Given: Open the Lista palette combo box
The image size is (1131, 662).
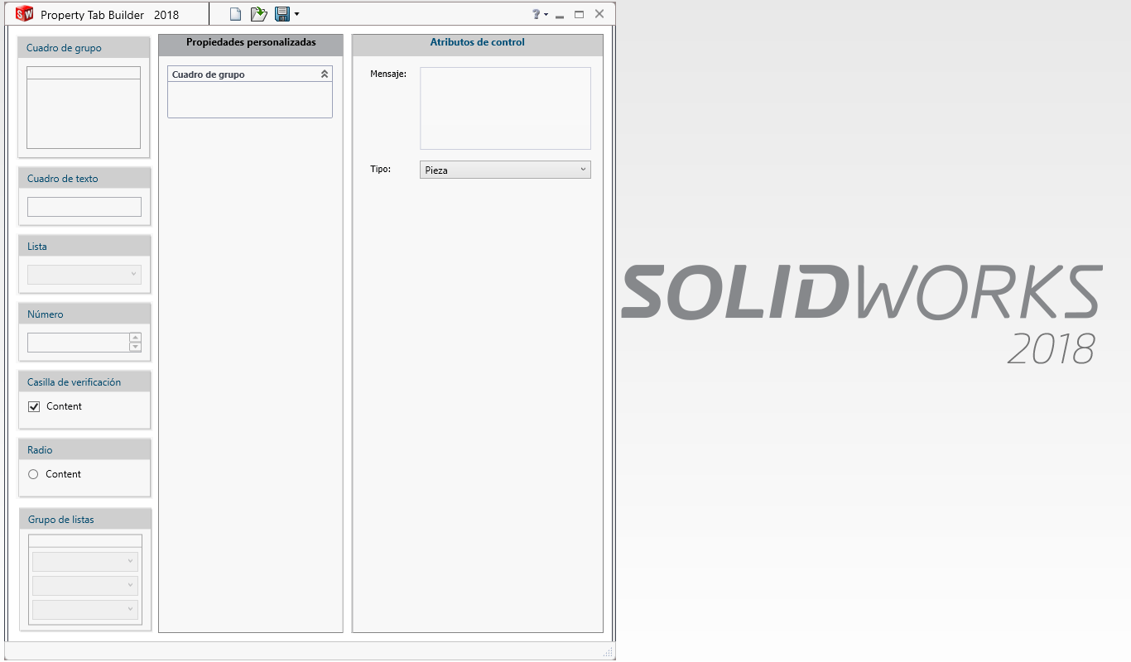Looking at the screenshot, I should point(84,275).
